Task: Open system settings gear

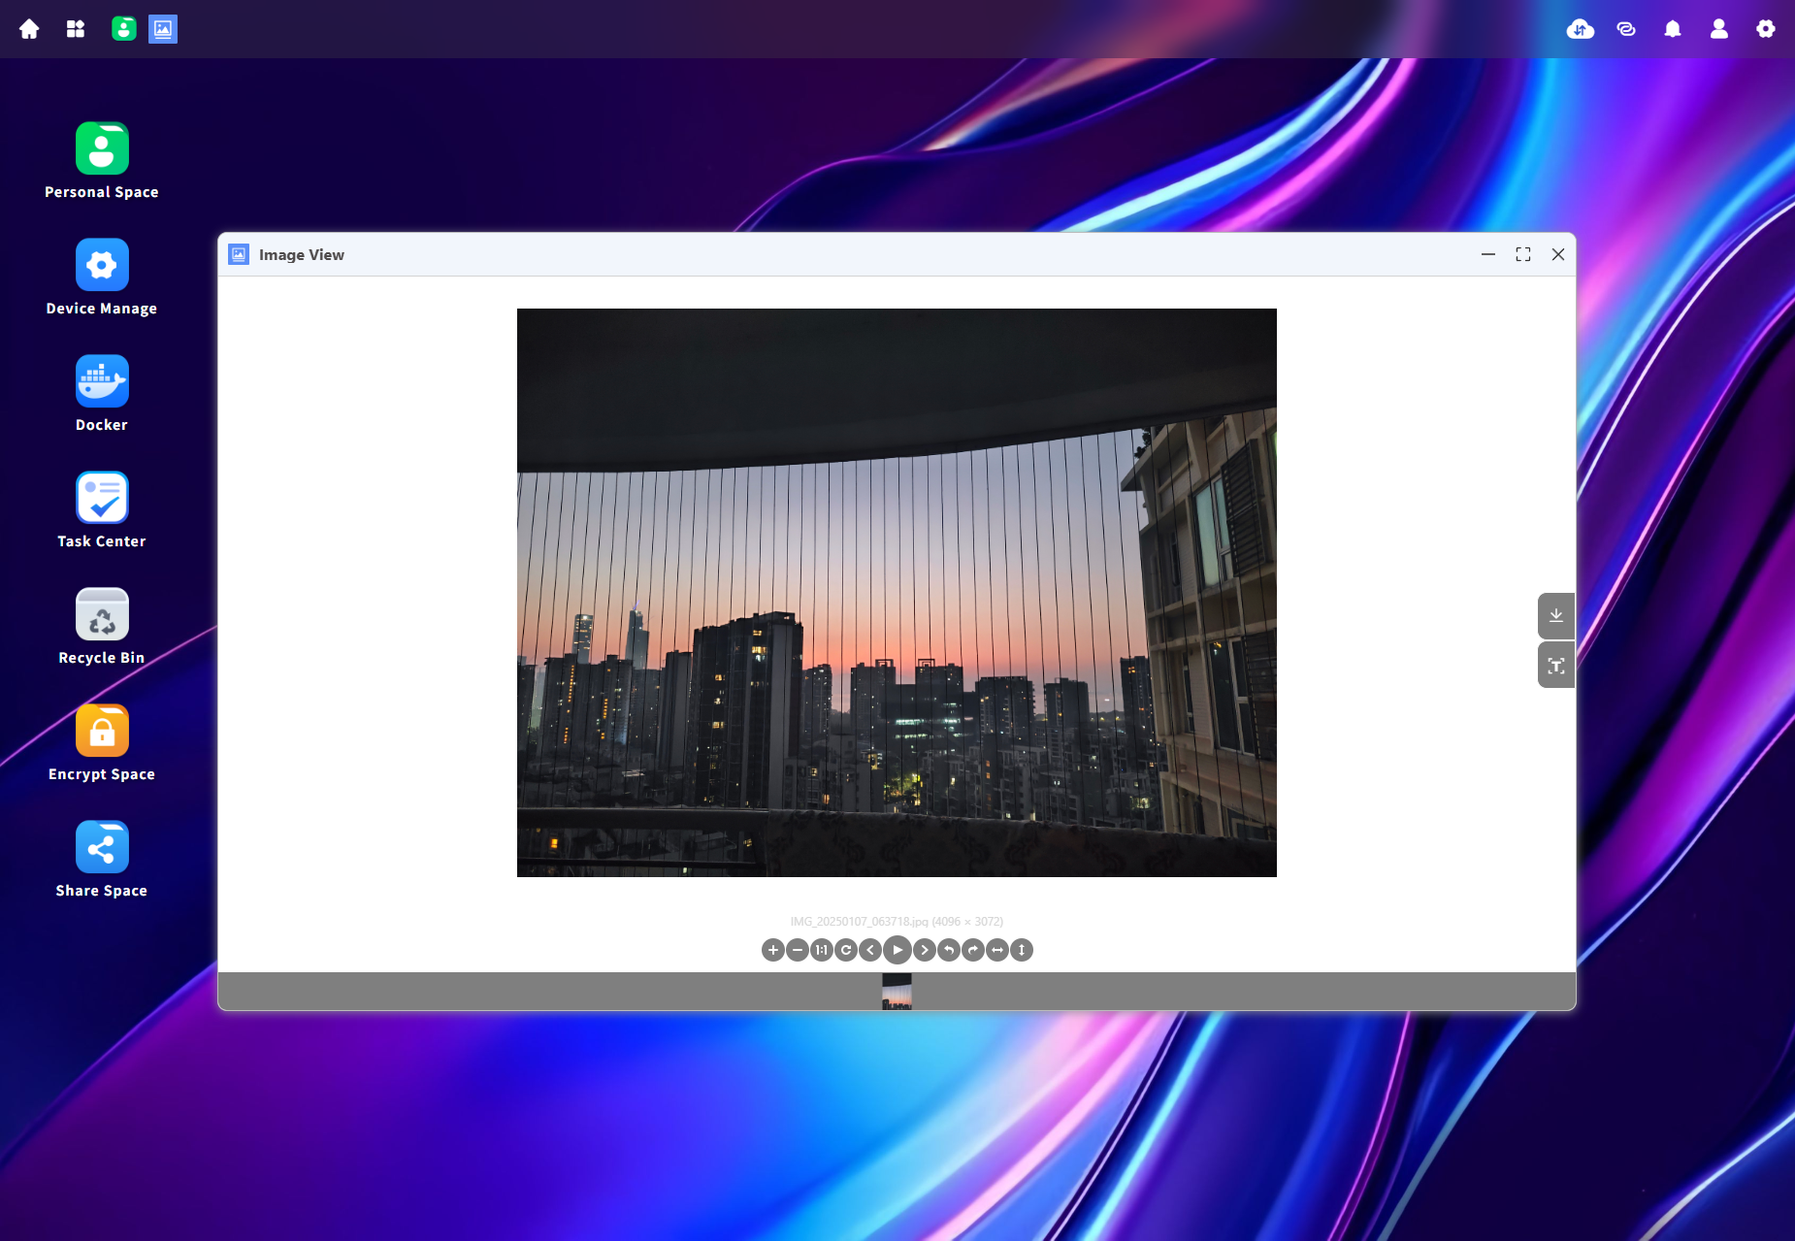Action: 1766,29
